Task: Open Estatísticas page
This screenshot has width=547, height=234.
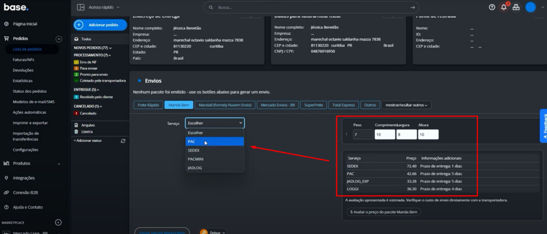Action: tap(22, 80)
